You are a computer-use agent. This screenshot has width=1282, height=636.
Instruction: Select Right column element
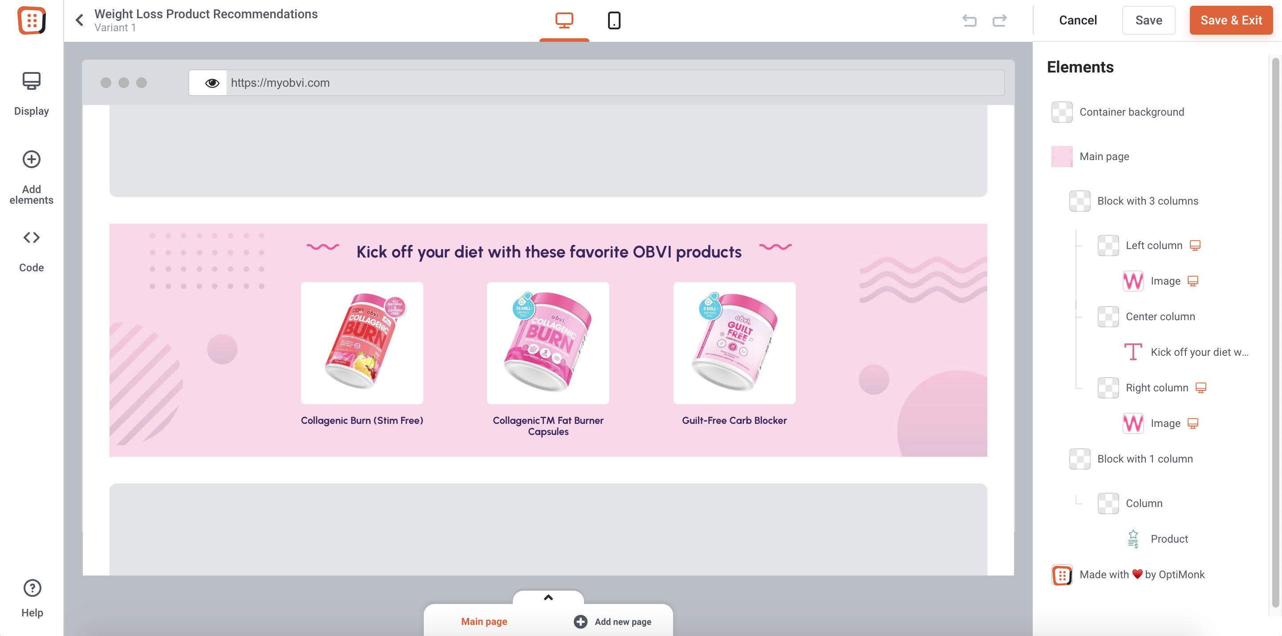(x=1156, y=388)
